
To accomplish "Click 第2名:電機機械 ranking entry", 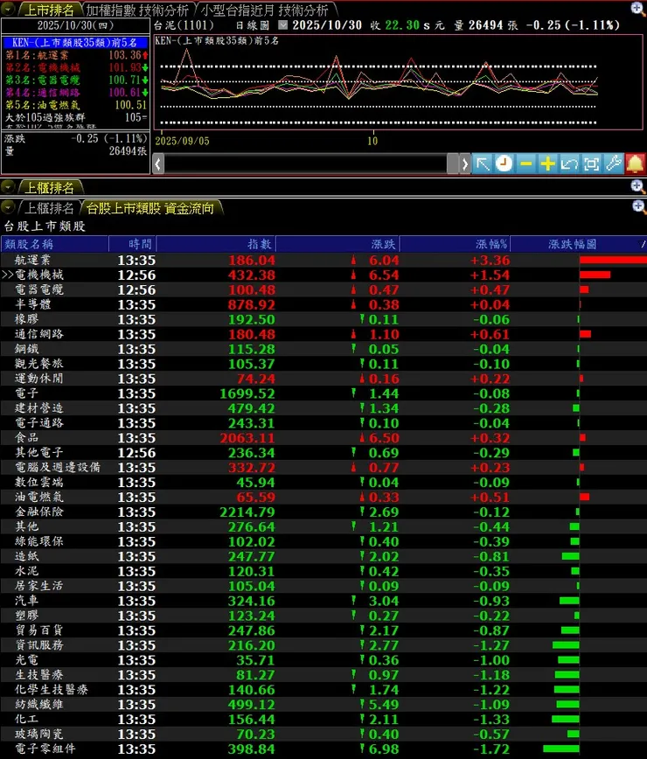I will tap(75, 68).
